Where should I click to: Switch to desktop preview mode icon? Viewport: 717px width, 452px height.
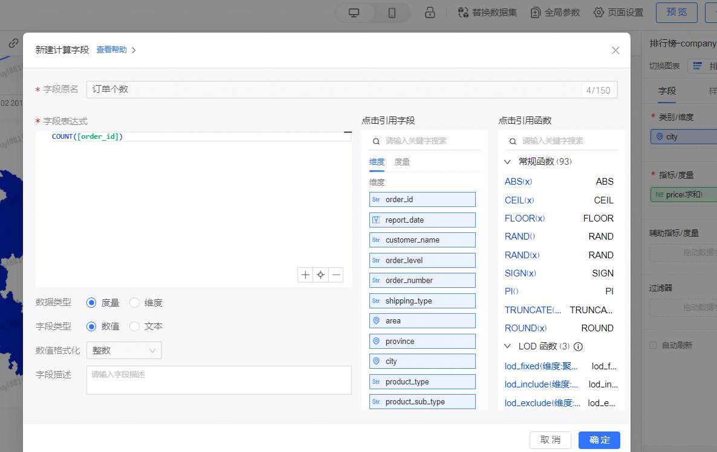[354, 13]
